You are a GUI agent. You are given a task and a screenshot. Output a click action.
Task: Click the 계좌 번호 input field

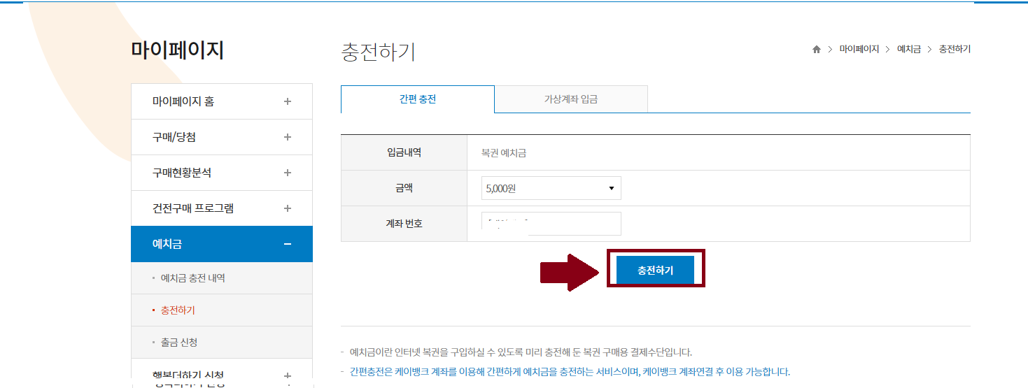point(551,224)
